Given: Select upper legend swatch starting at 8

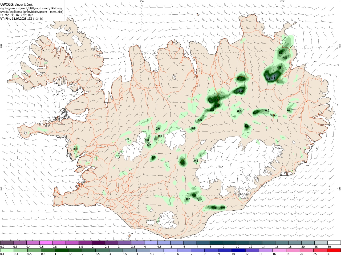Looking at the screenshot, I should pos(216,243).
